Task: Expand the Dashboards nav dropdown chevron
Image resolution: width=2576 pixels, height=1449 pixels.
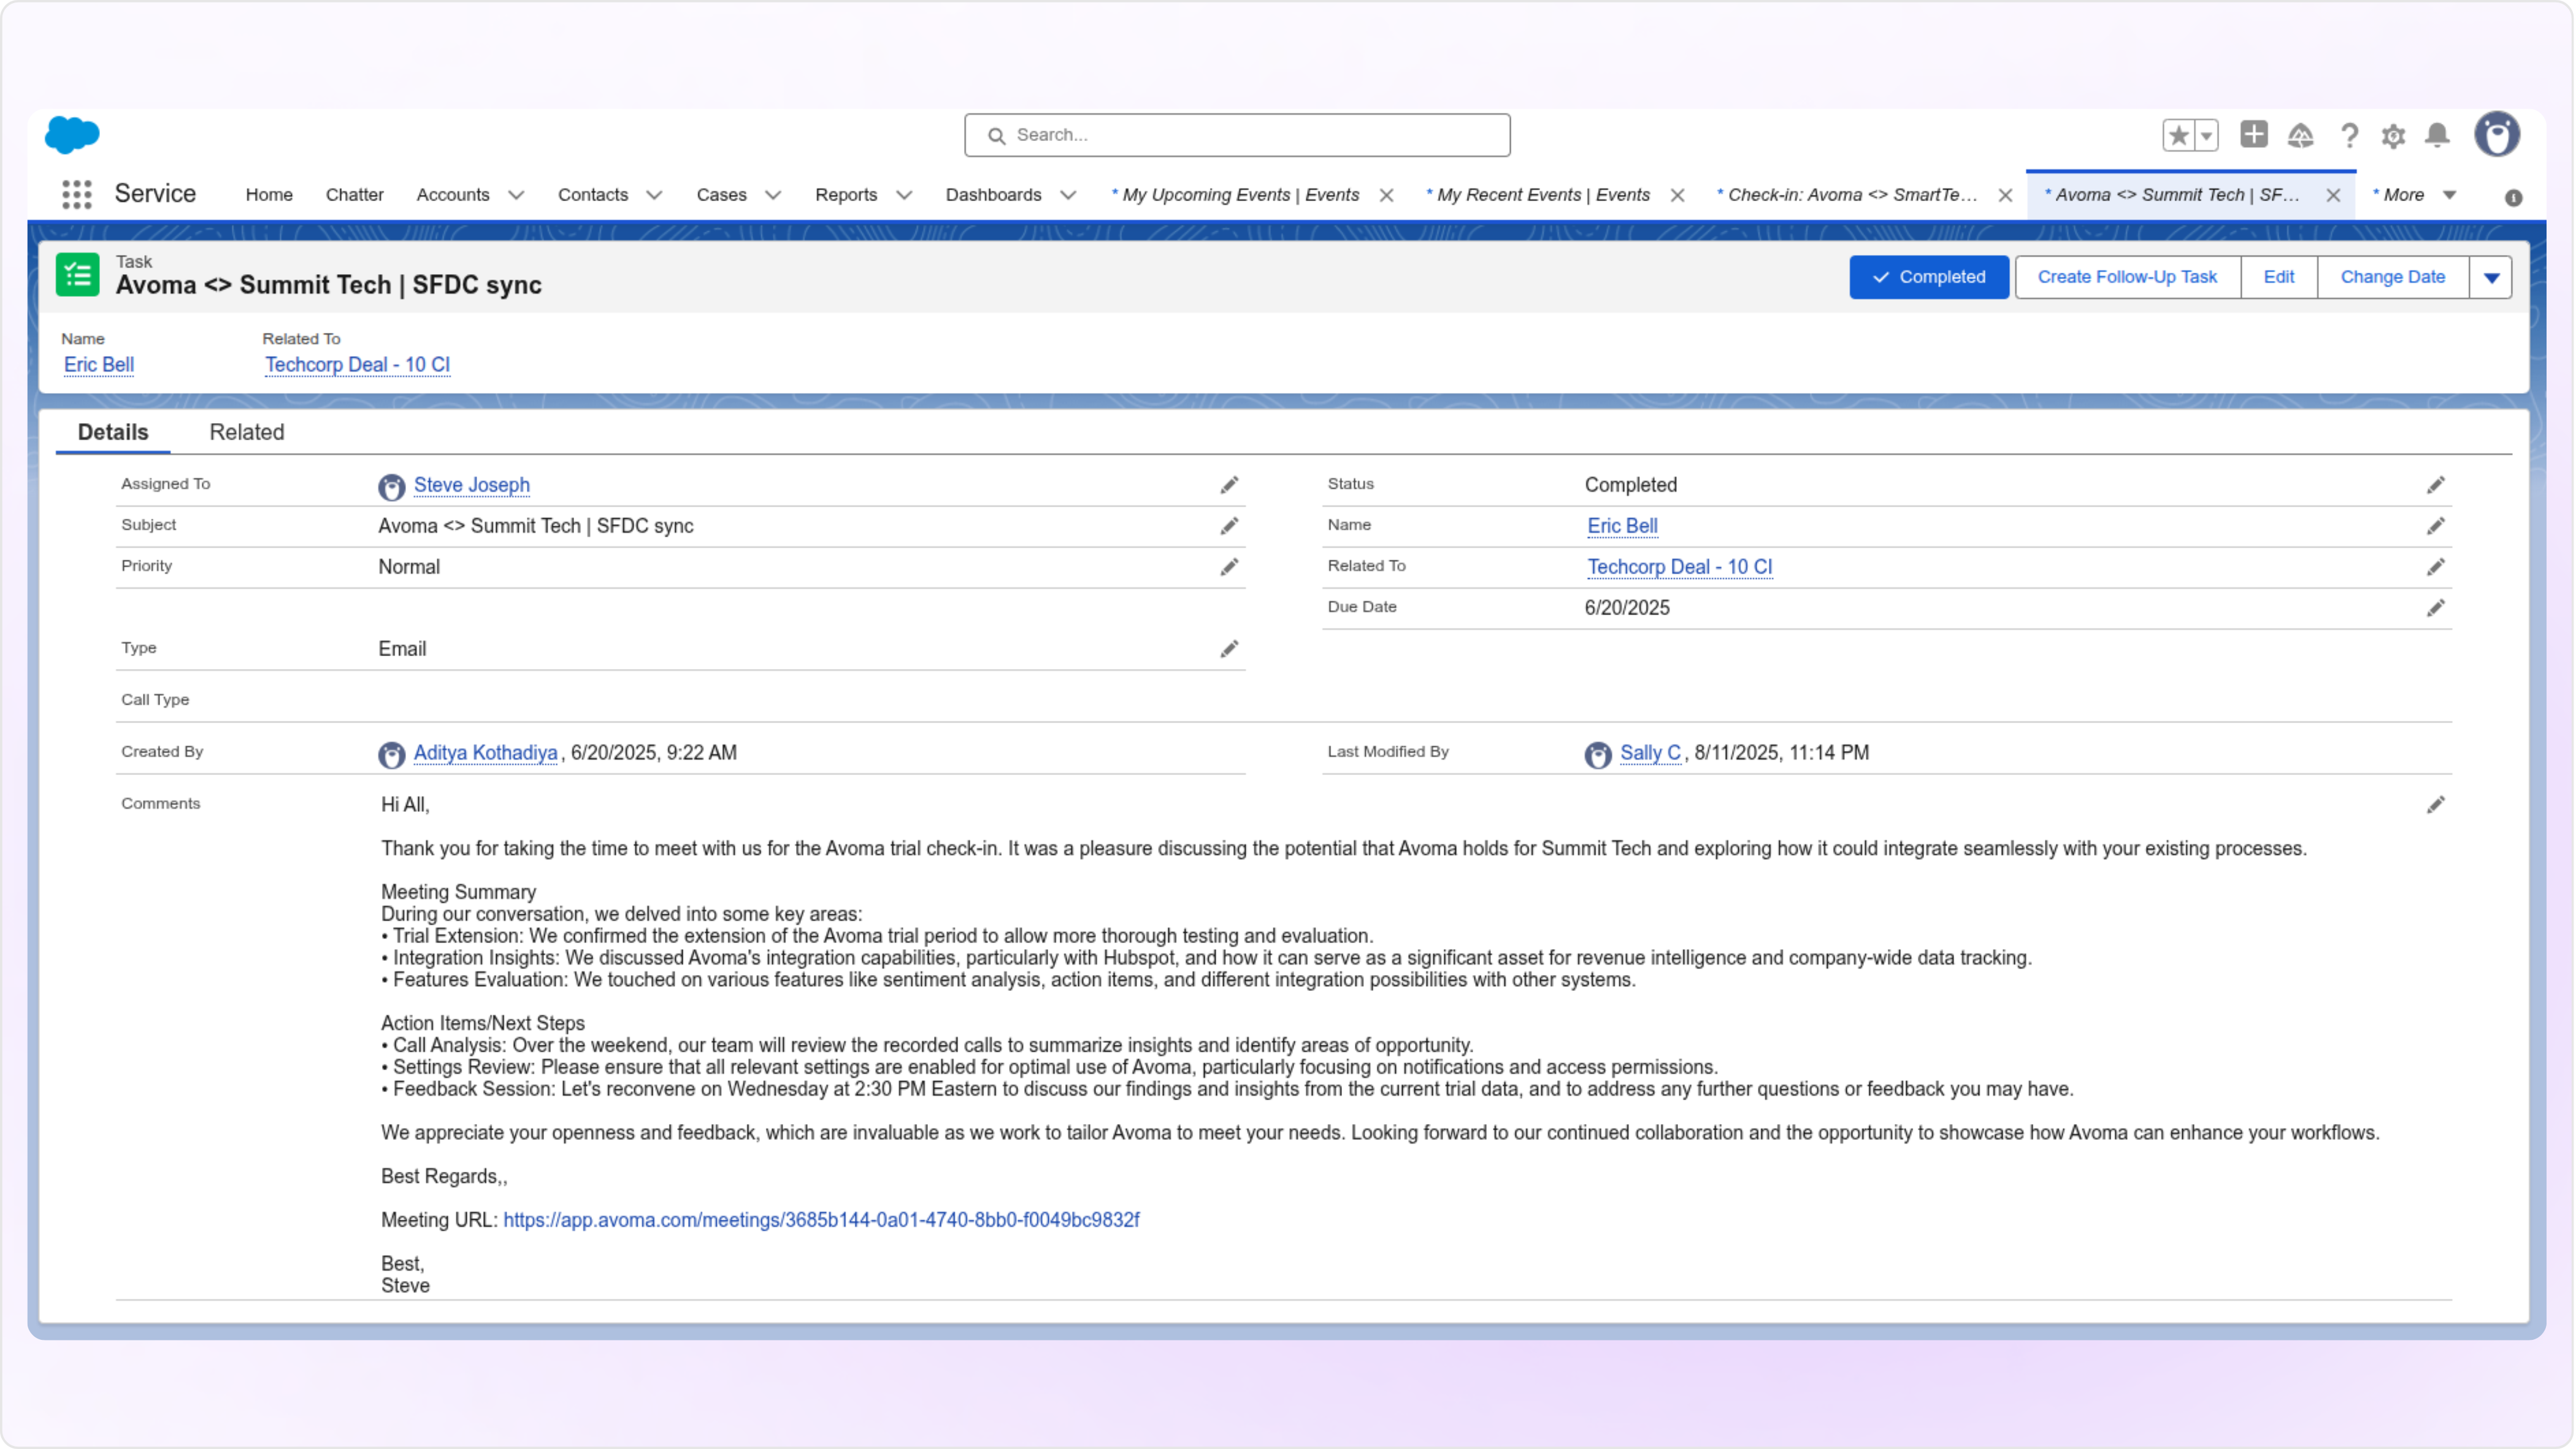Action: (1068, 195)
